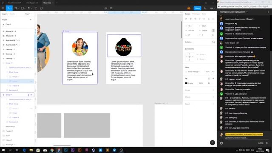This screenshot has height=153, width=272.
Task: Open the frame tool dropdown arrow
Action: pos(18,8)
